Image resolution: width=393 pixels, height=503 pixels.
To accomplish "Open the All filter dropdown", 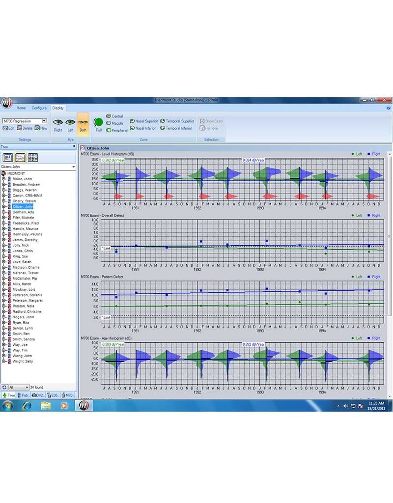I will (x=19, y=387).
